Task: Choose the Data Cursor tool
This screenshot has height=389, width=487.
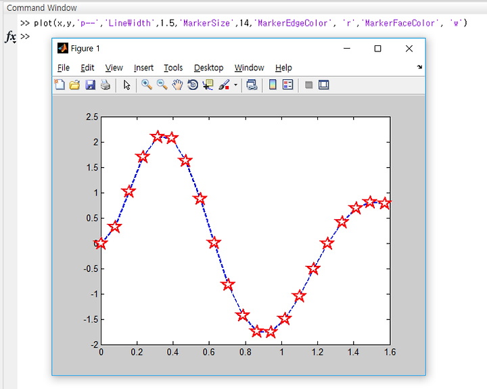Action: [x=208, y=85]
